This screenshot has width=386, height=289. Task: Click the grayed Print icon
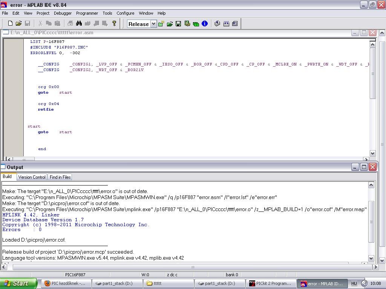70,23
